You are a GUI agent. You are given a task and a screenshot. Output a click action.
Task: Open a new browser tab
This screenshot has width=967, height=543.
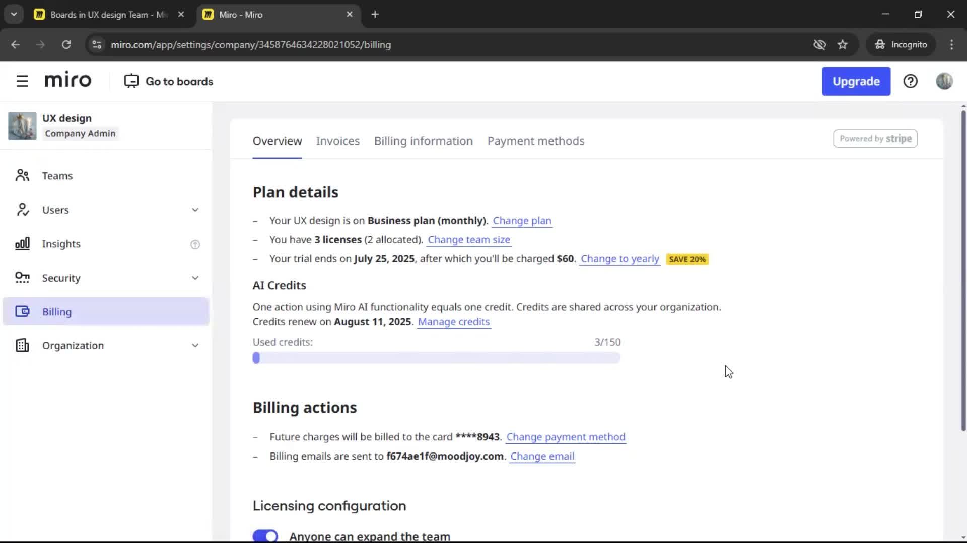(x=375, y=14)
